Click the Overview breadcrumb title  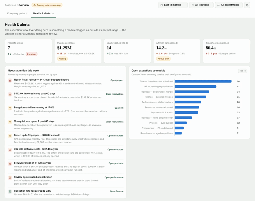click(x=23, y=5)
